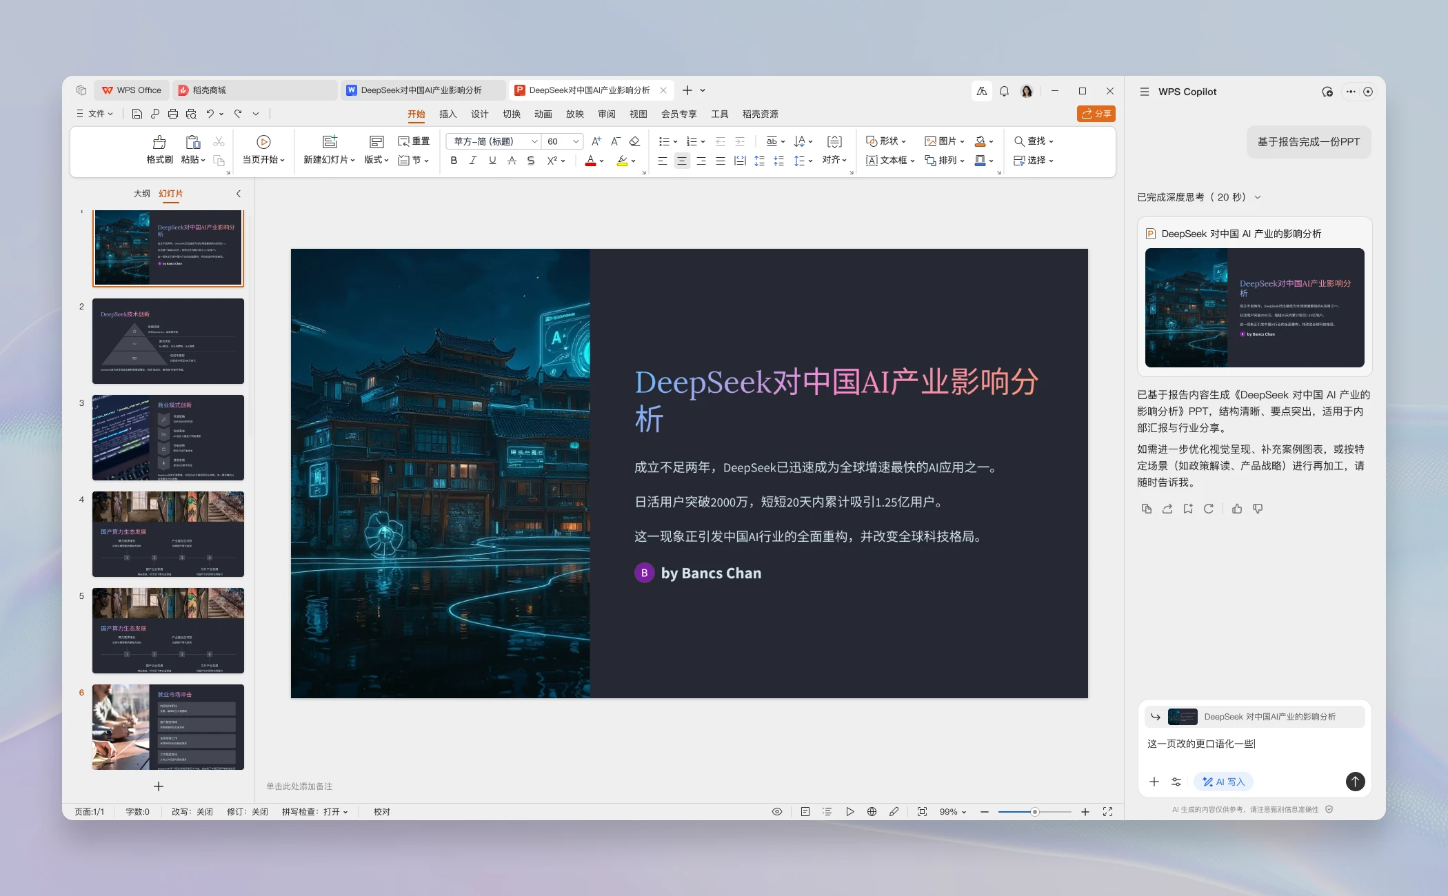The height and width of the screenshot is (896, 1448).
Task: Click the slideshow play icon in status bar
Action: tap(850, 812)
